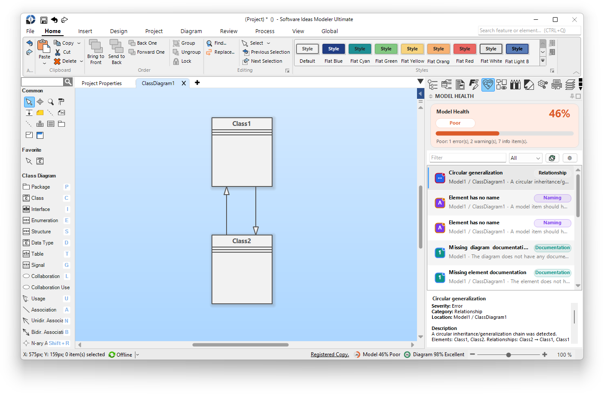The image size is (604, 394).
Task: Expand the Copy dropdown arrow
Action: [x=79, y=43]
